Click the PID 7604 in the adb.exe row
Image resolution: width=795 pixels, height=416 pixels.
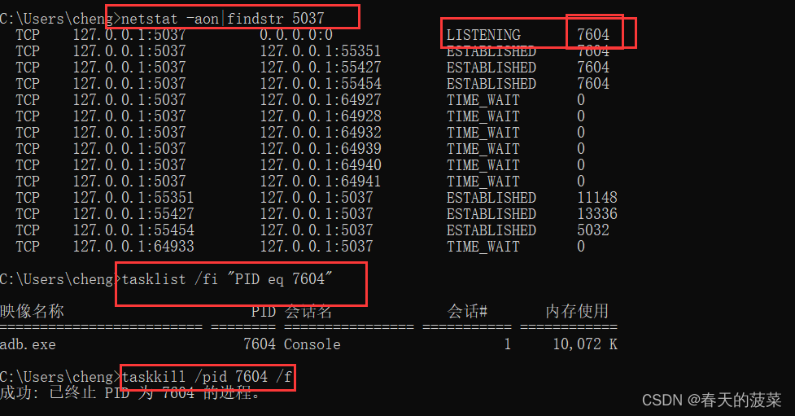pyautogui.click(x=260, y=344)
